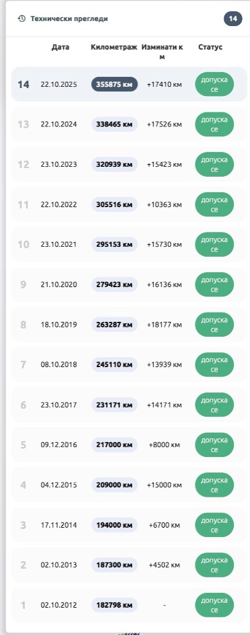Click the history clock icon beside Технически прегледи
The width and height of the screenshot is (250, 635).
pos(22,19)
